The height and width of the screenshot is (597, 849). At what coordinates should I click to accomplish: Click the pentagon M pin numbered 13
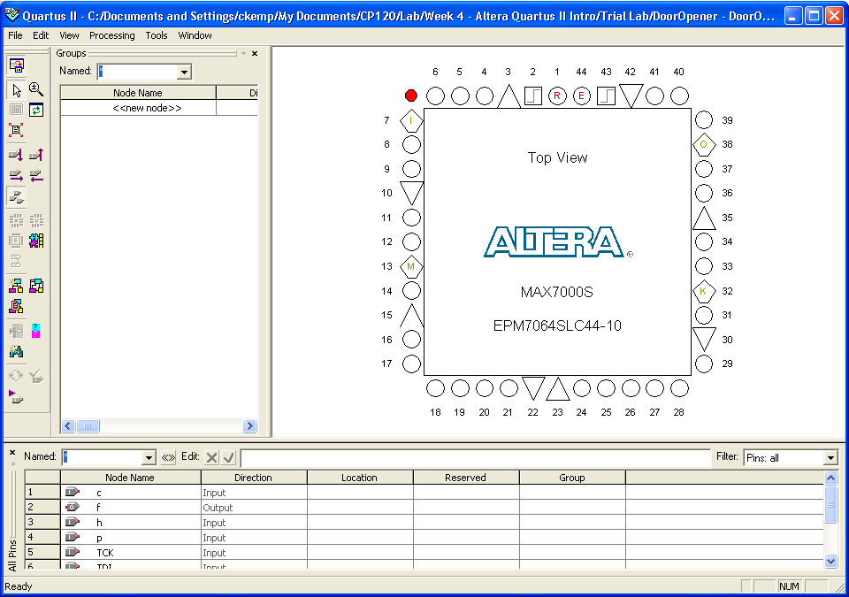411,266
